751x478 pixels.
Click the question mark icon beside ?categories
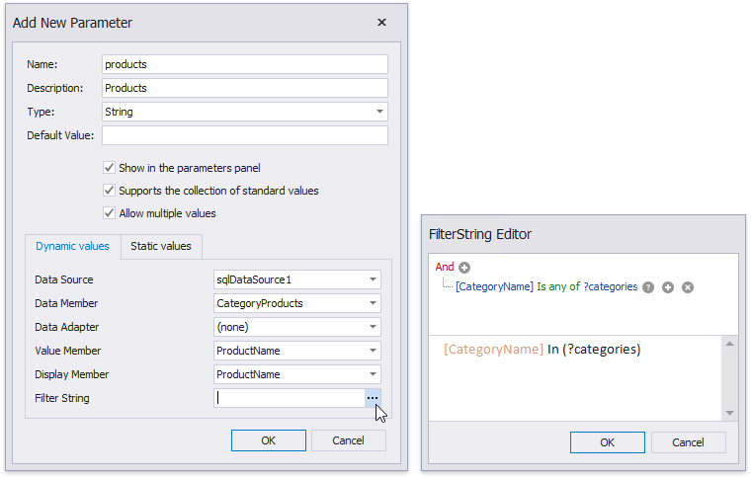click(648, 287)
